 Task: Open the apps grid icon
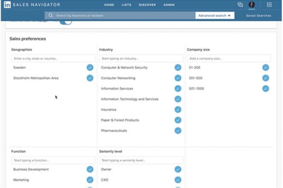coord(269,5)
